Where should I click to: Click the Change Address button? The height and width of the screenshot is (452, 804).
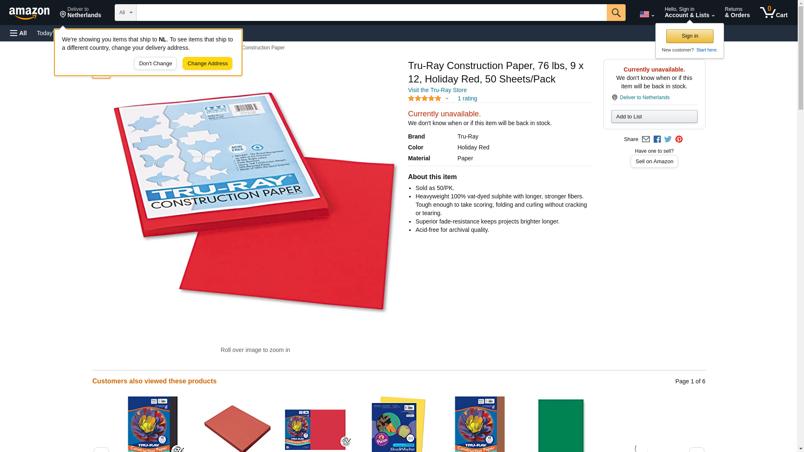(207, 64)
